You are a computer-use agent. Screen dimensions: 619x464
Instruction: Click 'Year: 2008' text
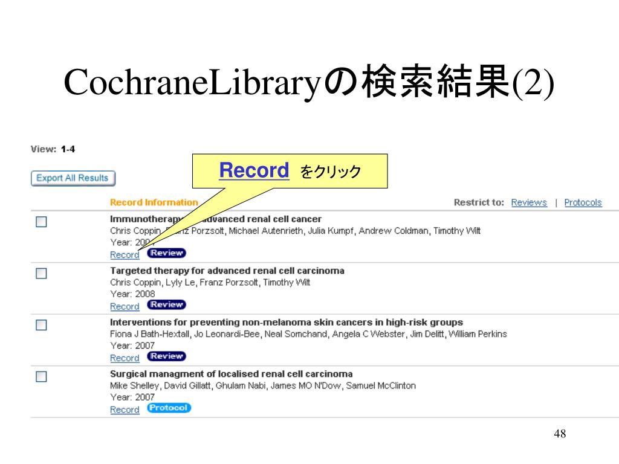pos(132,294)
